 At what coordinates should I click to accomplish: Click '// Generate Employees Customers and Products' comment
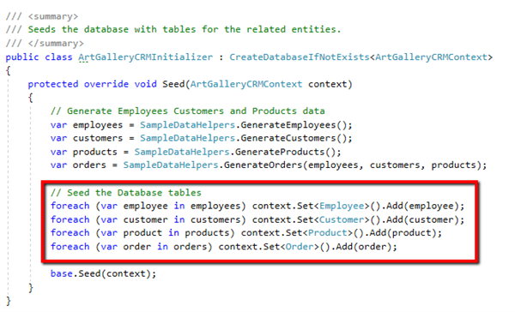(x=187, y=111)
